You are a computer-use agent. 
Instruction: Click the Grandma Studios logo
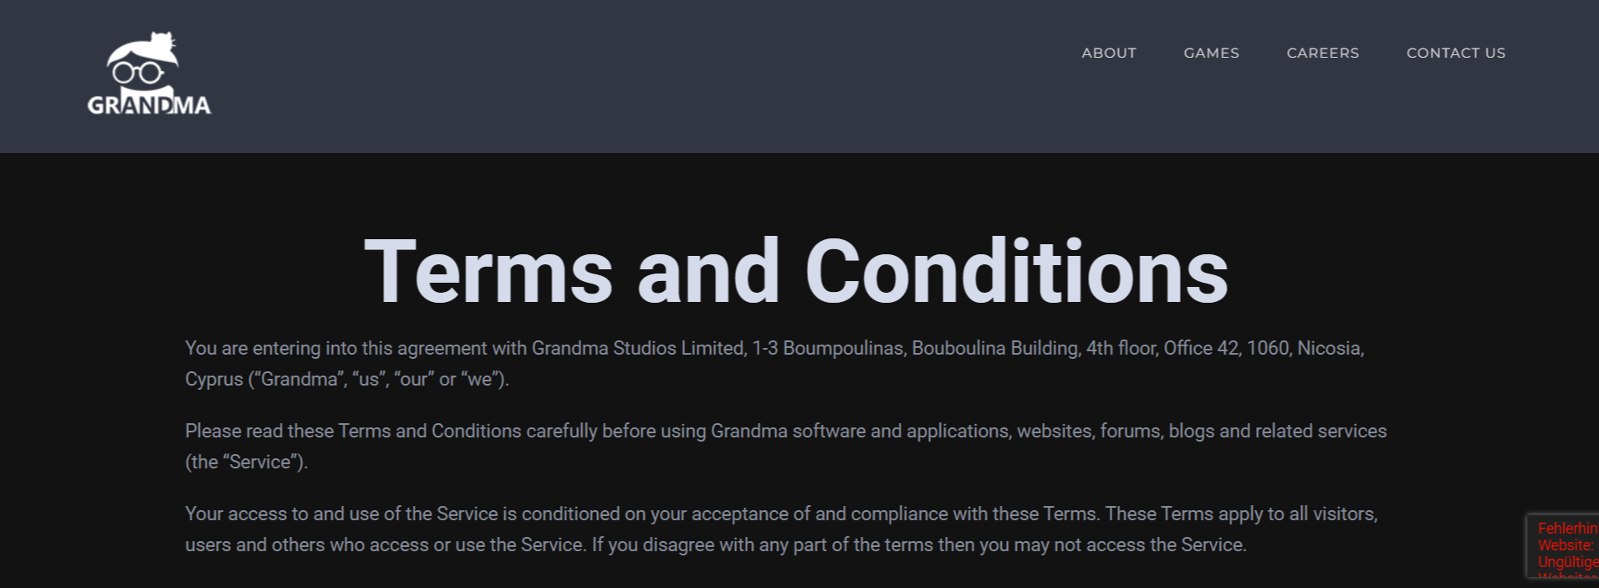[x=149, y=74]
